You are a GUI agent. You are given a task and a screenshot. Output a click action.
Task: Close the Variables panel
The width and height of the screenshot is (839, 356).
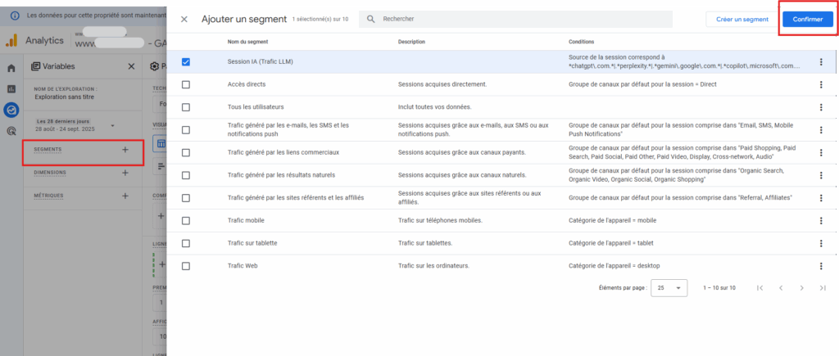(x=131, y=67)
